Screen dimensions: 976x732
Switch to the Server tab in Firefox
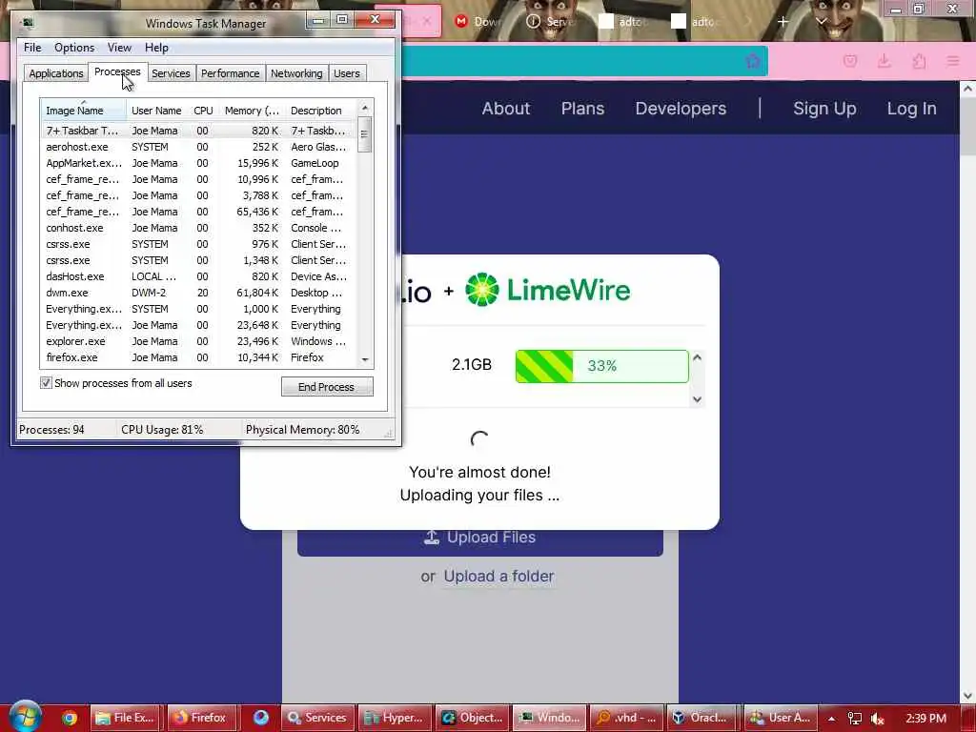point(552,21)
